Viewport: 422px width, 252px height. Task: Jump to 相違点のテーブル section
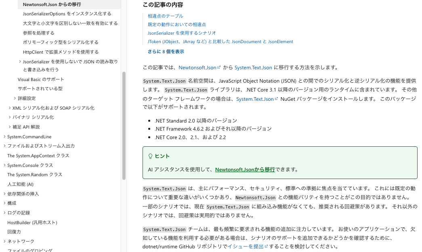click(165, 16)
